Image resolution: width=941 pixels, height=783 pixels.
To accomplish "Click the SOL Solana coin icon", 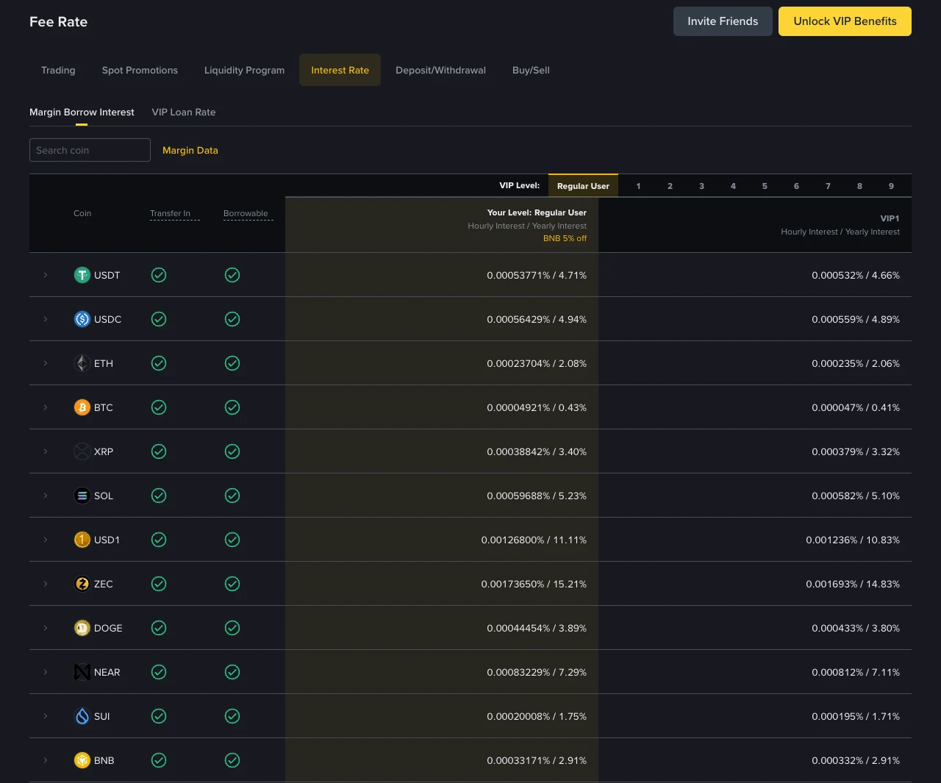I will (82, 496).
